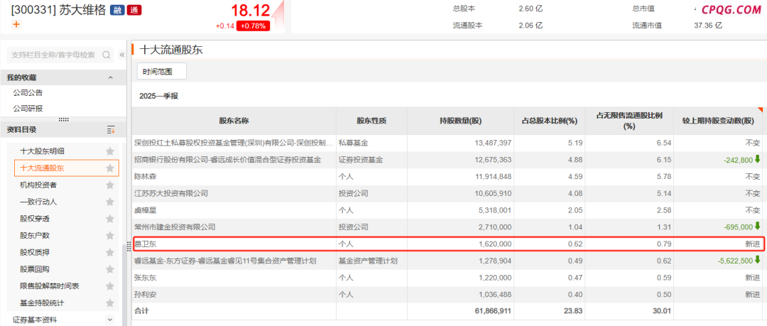767x326 pixels.
Task: Select shareholder 江苏苏大投资有限公司
Action: point(171,193)
